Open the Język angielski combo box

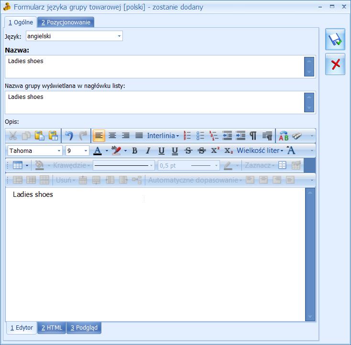point(74,36)
